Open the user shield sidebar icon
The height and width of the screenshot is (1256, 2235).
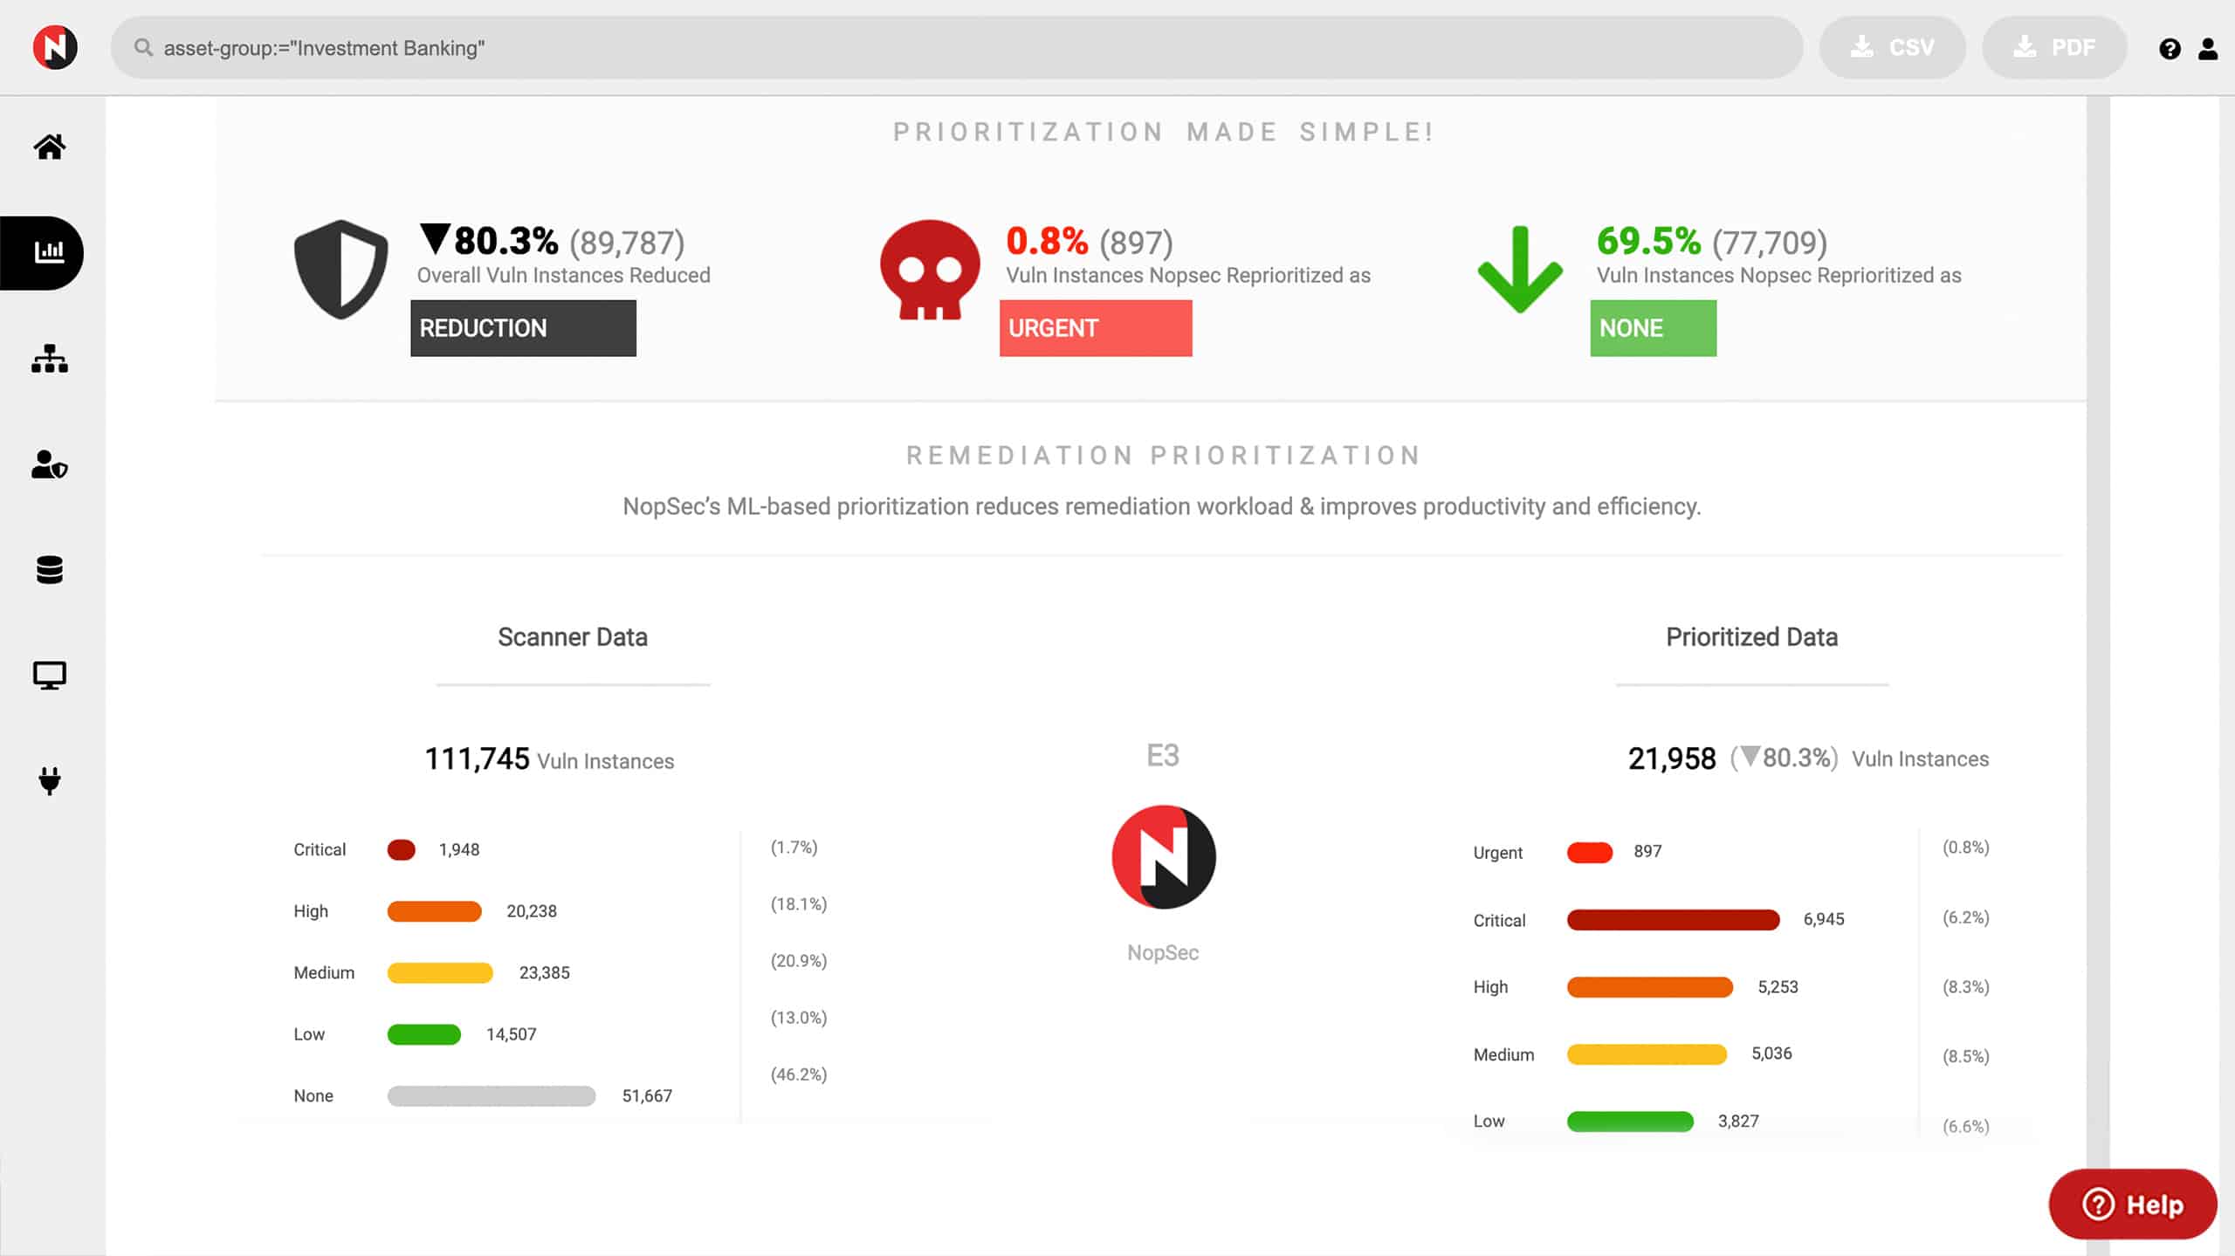50,464
